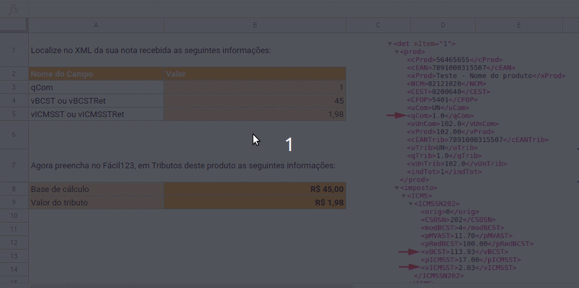Click the horizontal scrollbar at the bottom
579x288 pixels.
click(192, 285)
